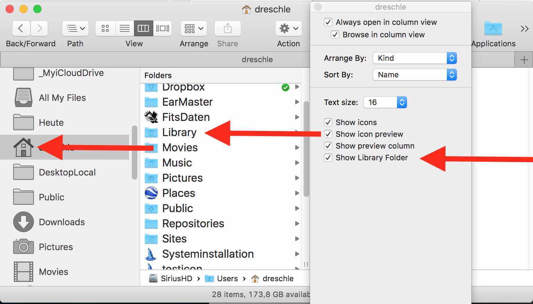Select the dreschle tab
This screenshot has width=533, height=304.
pyautogui.click(x=257, y=59)
